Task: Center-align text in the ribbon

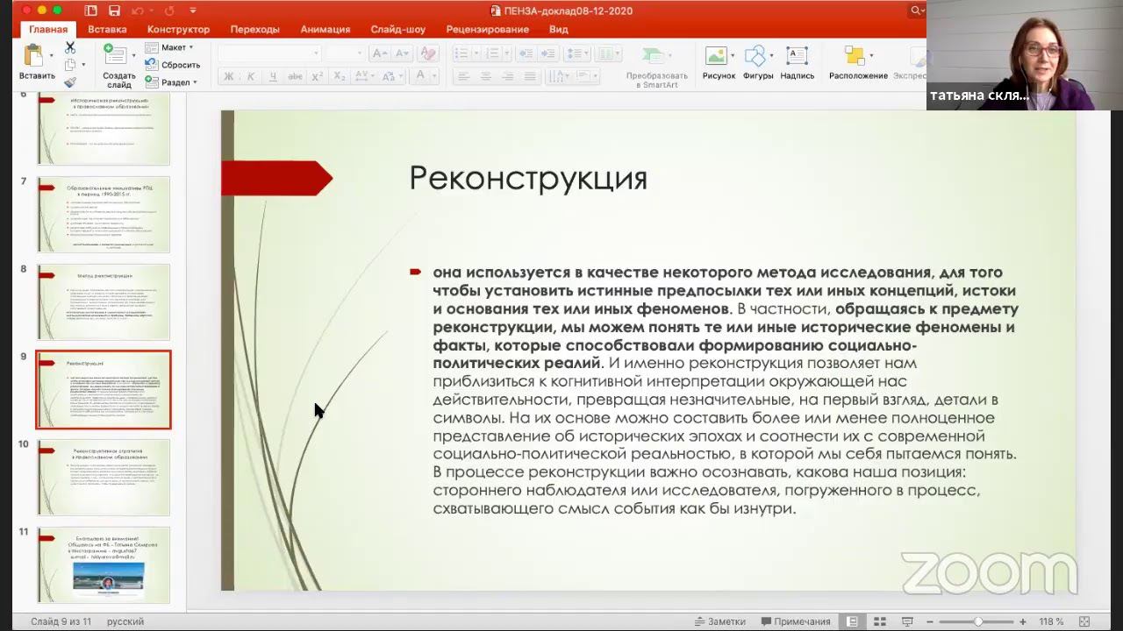Action: 485,76
